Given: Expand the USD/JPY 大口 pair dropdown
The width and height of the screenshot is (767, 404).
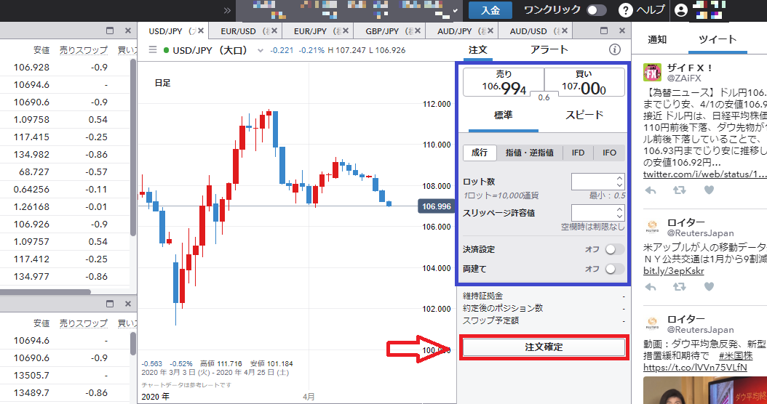Looking at the screenshot, I should click(x=261, y=50).
